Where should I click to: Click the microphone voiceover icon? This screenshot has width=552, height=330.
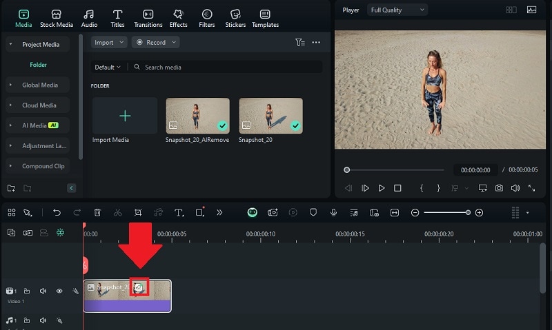[x=333, y=212]
